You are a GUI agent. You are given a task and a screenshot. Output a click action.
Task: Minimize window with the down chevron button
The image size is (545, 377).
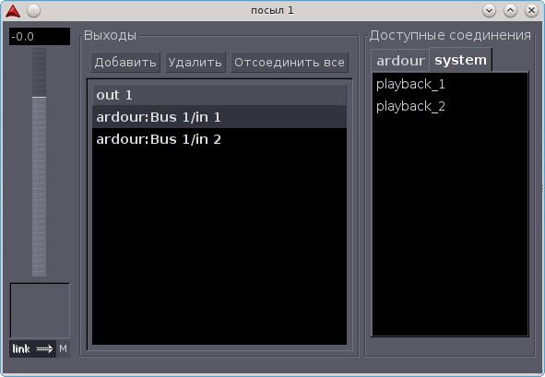tap(489, 11)
